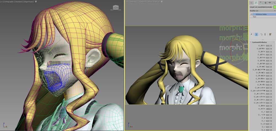Click the 口_一文字 attribute label
This screenshot has width=276, height=131.
tap(262, 115)
